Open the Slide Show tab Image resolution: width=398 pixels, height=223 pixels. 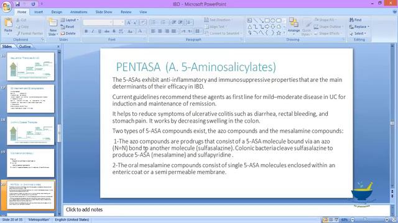104,12
